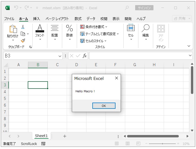Open the 表示 tab

(116, 19)
